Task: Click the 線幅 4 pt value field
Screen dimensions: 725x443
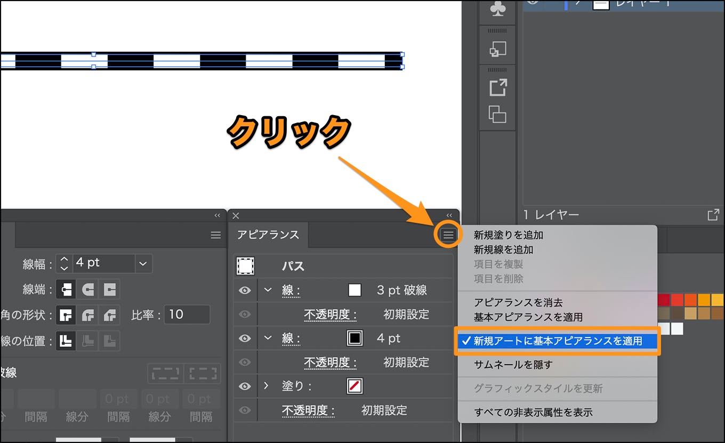Action: [103, 263]
